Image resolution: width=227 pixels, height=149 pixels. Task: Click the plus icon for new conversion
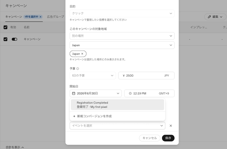(74, 116)
